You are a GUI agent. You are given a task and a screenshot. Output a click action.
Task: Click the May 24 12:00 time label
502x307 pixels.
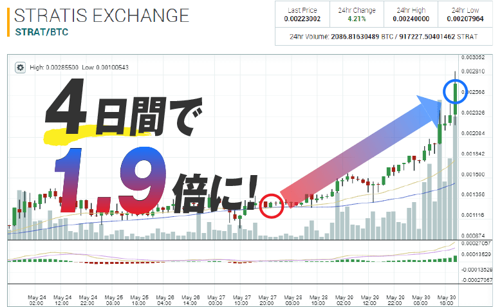click(x=62, y=301)
